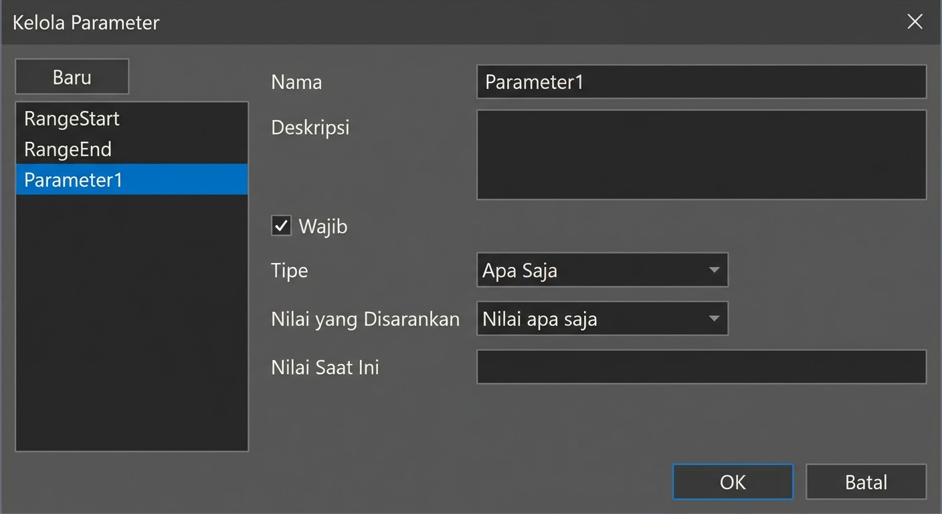Choose Nilai apa saja combo box

pos(602,319)
